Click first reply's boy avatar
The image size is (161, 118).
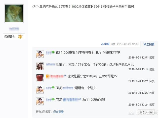pyautogui.click(x=40, y=54)
